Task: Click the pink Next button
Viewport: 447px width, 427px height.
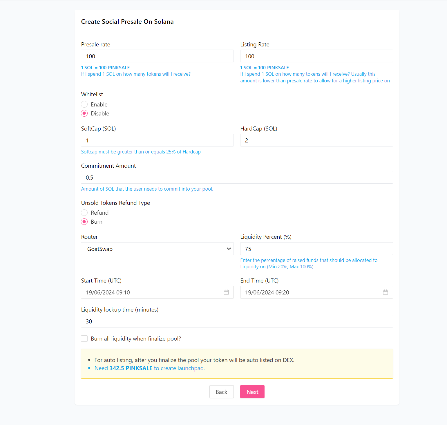Action: (252, 392)
